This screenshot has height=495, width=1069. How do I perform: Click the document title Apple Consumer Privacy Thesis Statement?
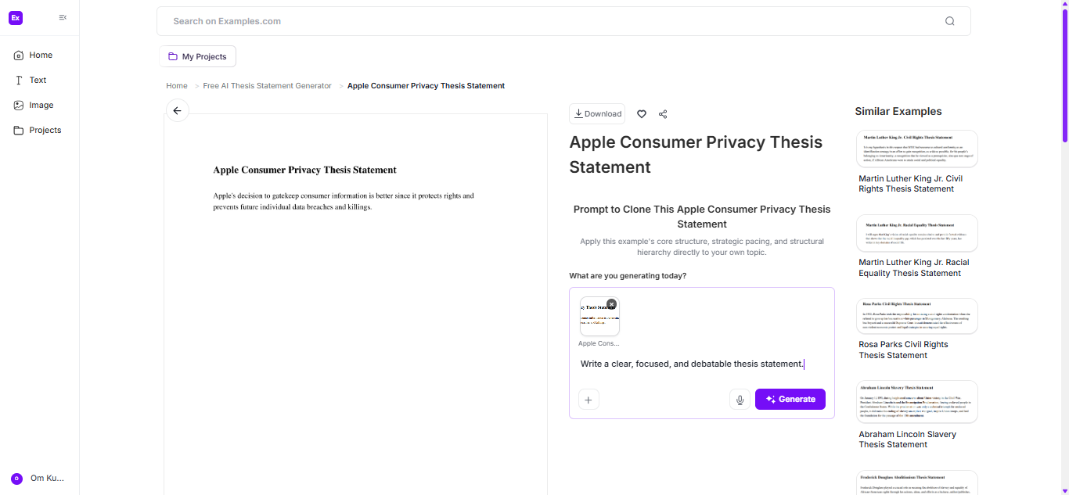(x=305, y=170)
